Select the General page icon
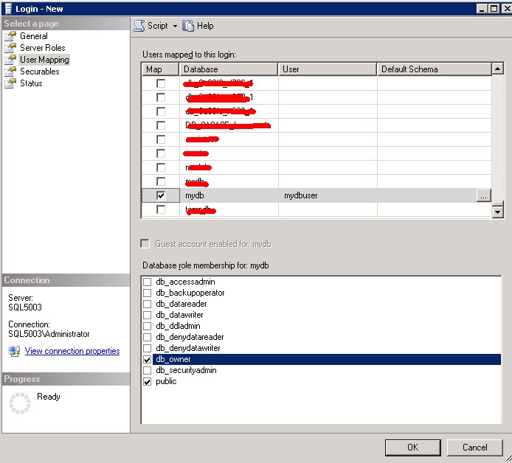The image size is (512, 463). pyautogui.click(x=10, y=36)
